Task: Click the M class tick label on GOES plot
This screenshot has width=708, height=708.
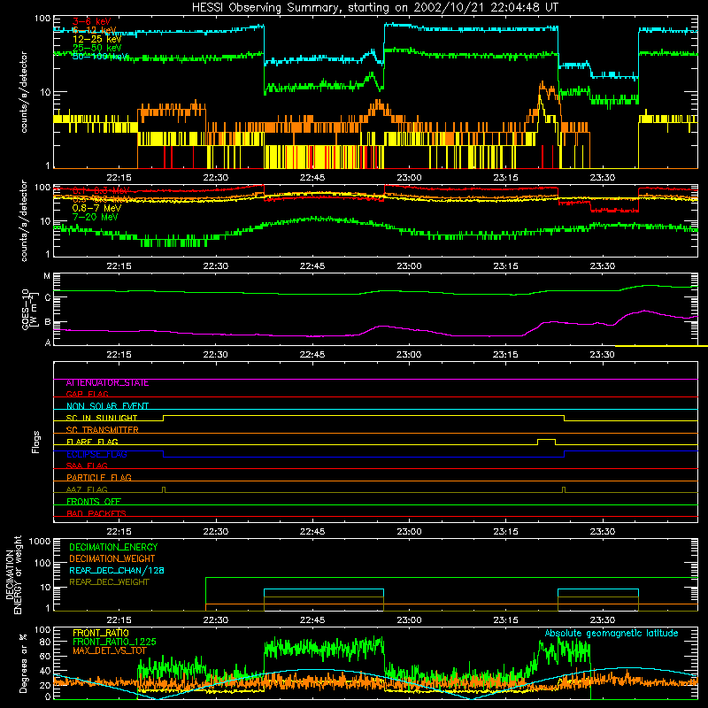Action: (x=47, y=276)
